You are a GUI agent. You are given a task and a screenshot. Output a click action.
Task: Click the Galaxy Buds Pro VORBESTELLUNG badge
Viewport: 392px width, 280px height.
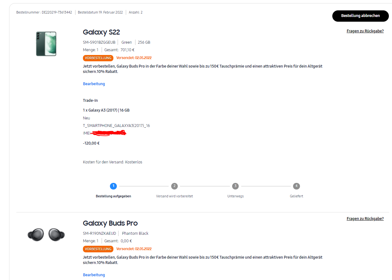[98, 249]
